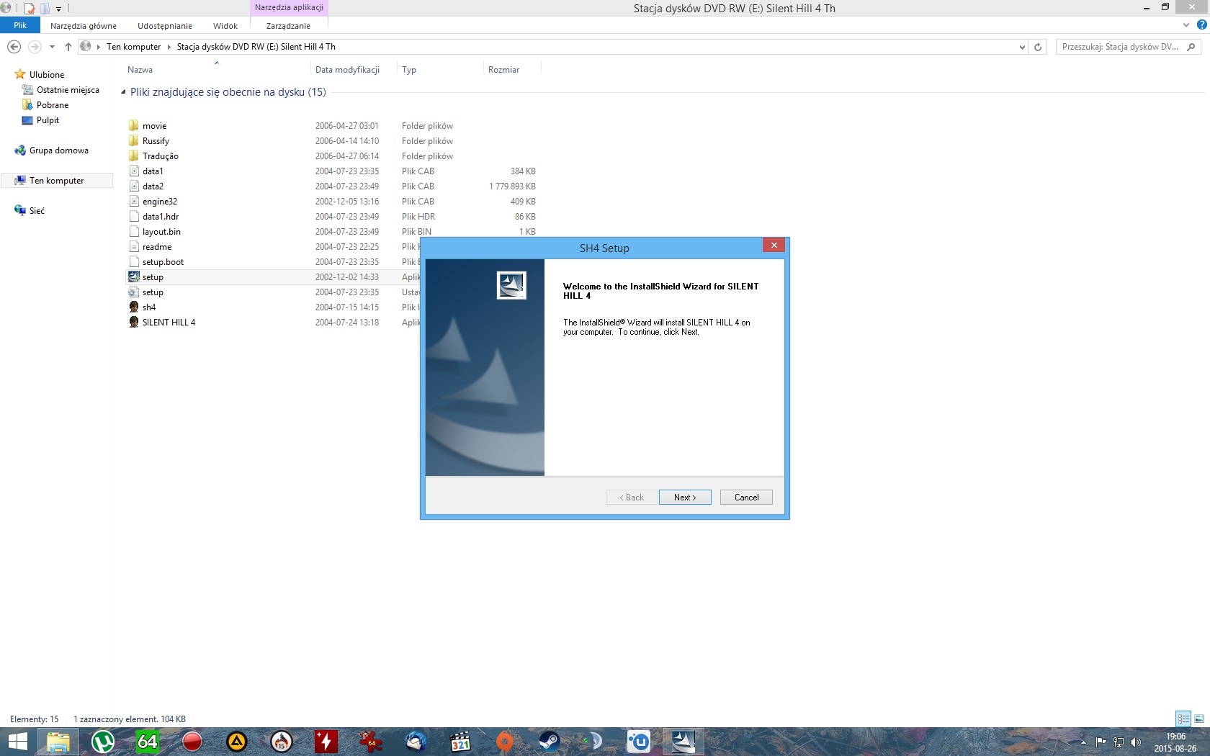The width and height of the screenshot is (1210, 756).
Task: Refresh the current folder view
Action: [1038, 47]
